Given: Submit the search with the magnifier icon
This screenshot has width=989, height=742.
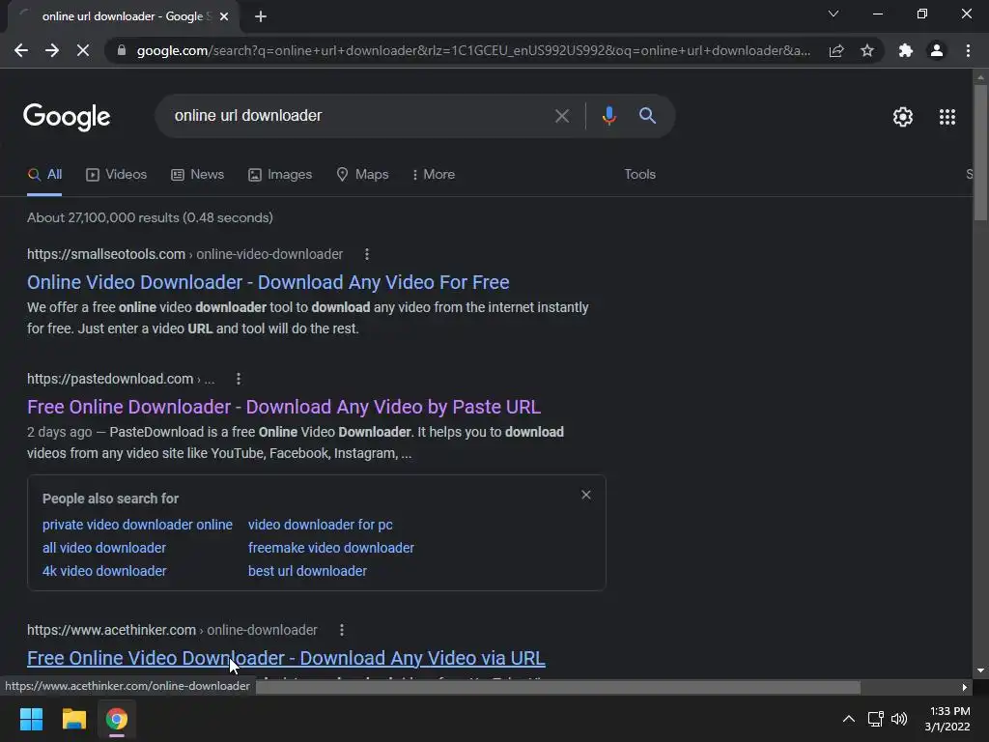Looking at the screenshot, I should [x=647, y=116].
